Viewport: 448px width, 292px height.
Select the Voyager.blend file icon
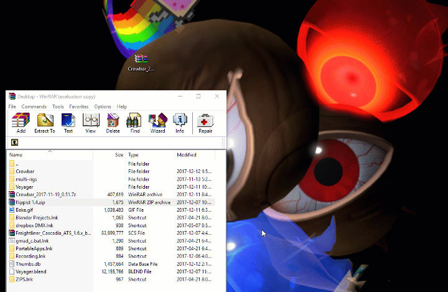[12, 271]
